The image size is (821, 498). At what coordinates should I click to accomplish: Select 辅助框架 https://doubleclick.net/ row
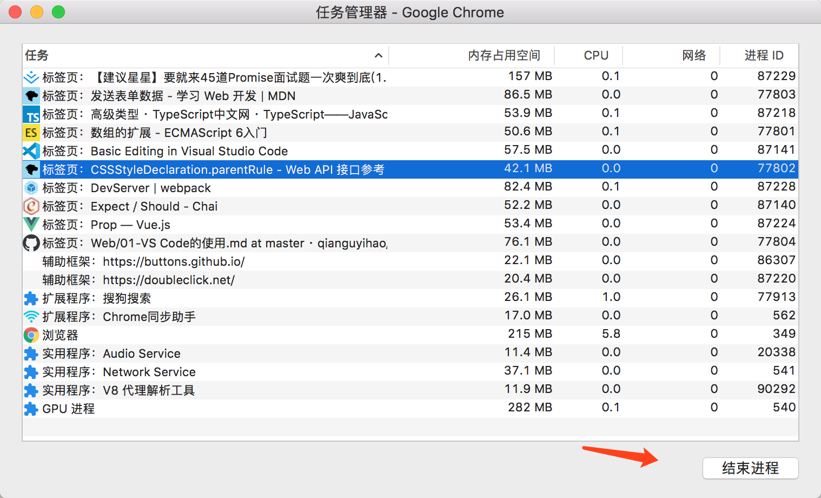tap(410, 280)
